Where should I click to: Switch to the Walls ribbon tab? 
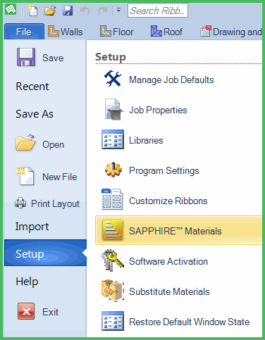coord(66,32)
